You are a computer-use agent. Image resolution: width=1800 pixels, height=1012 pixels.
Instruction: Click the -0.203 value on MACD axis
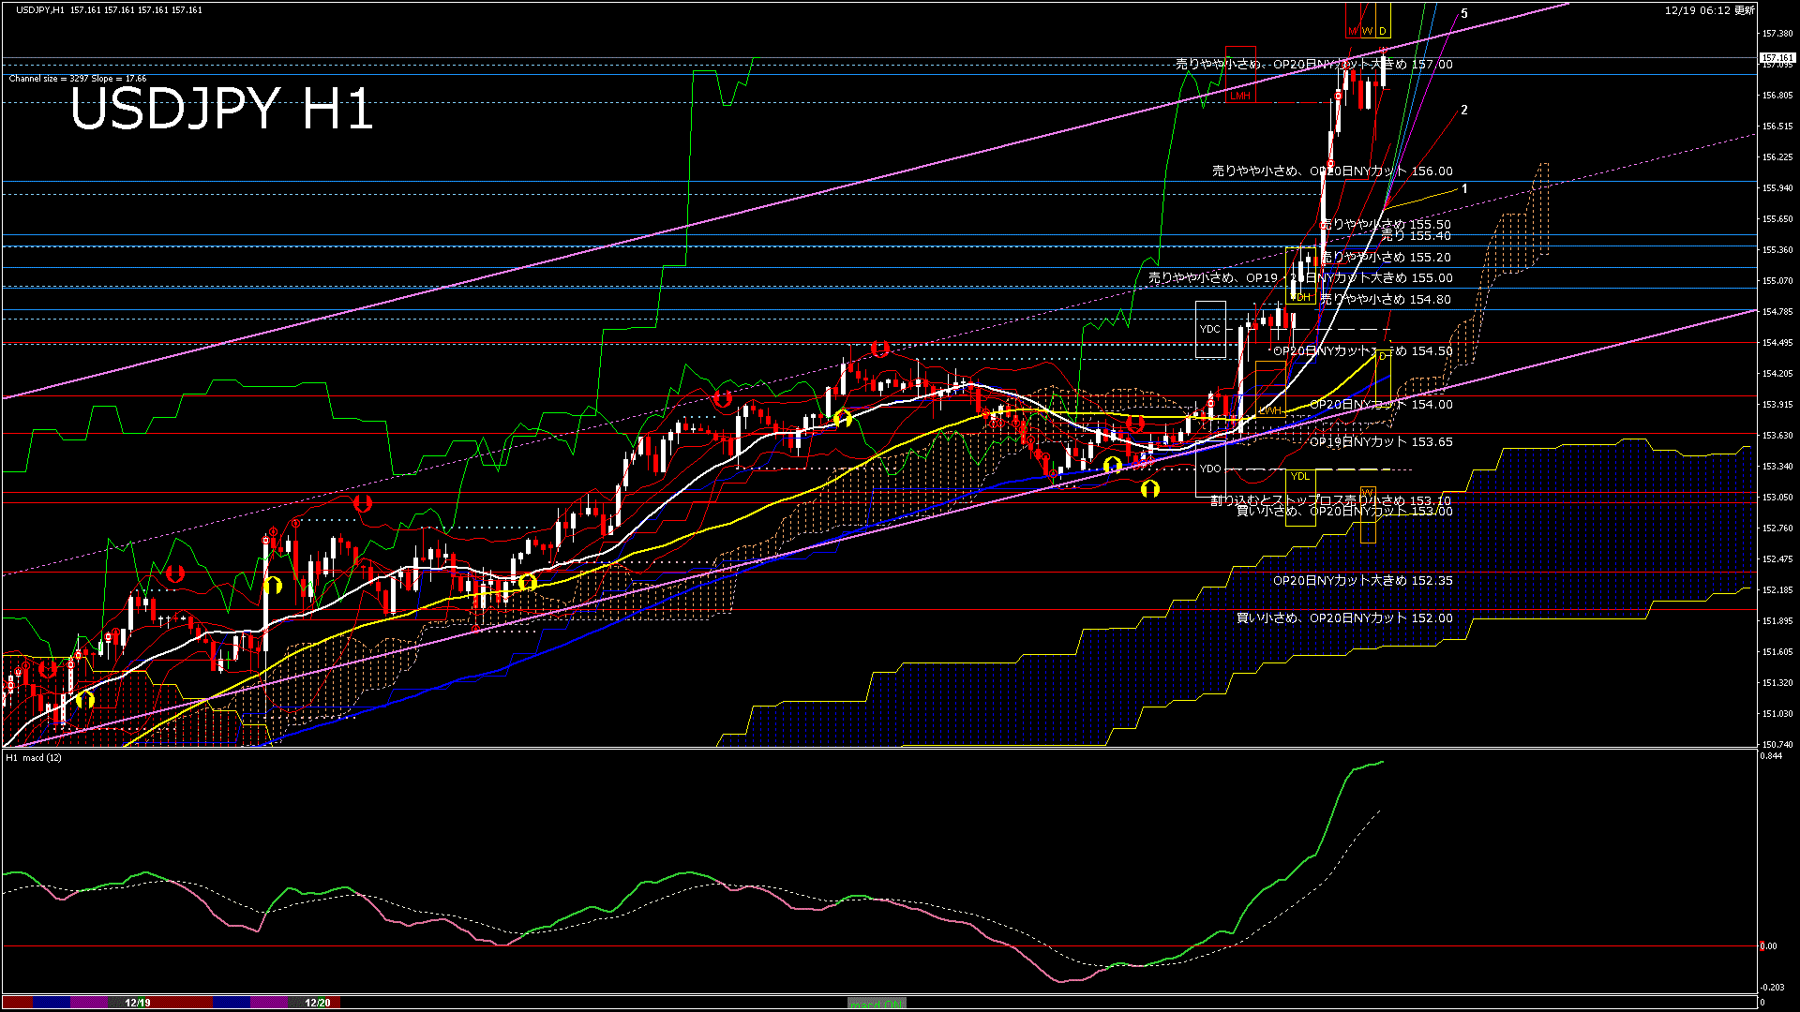[x=1771, y=988]
